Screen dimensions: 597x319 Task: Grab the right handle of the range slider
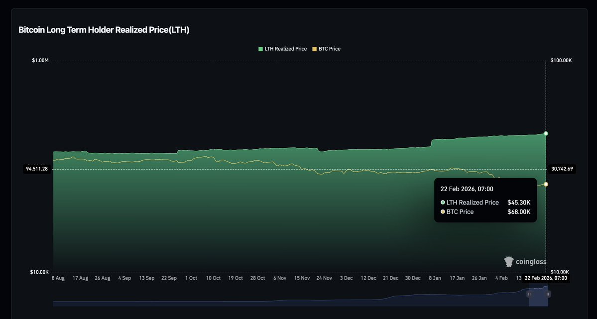[x=548, y=294]
